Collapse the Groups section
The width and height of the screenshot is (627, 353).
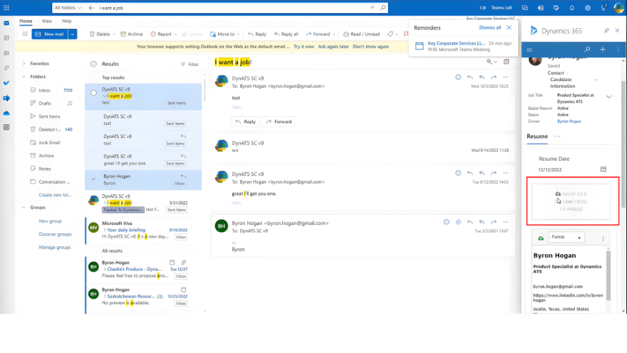coord(24,207)
